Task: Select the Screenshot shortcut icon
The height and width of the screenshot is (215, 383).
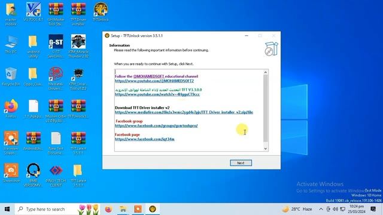Action: 11,173
